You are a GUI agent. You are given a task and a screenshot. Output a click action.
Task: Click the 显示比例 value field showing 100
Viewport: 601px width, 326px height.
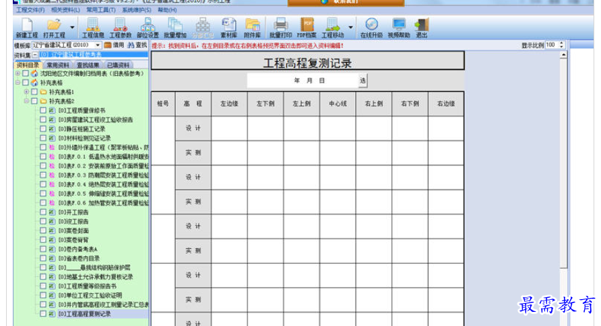tap(552, 45)
